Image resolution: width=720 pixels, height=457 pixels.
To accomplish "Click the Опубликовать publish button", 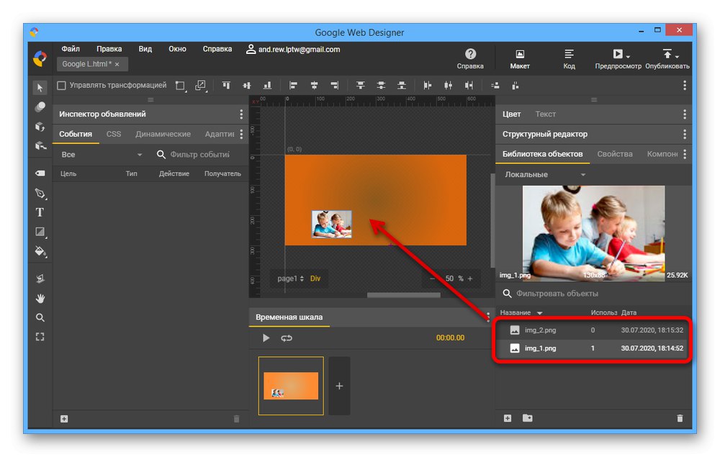I will pos(667,58).
